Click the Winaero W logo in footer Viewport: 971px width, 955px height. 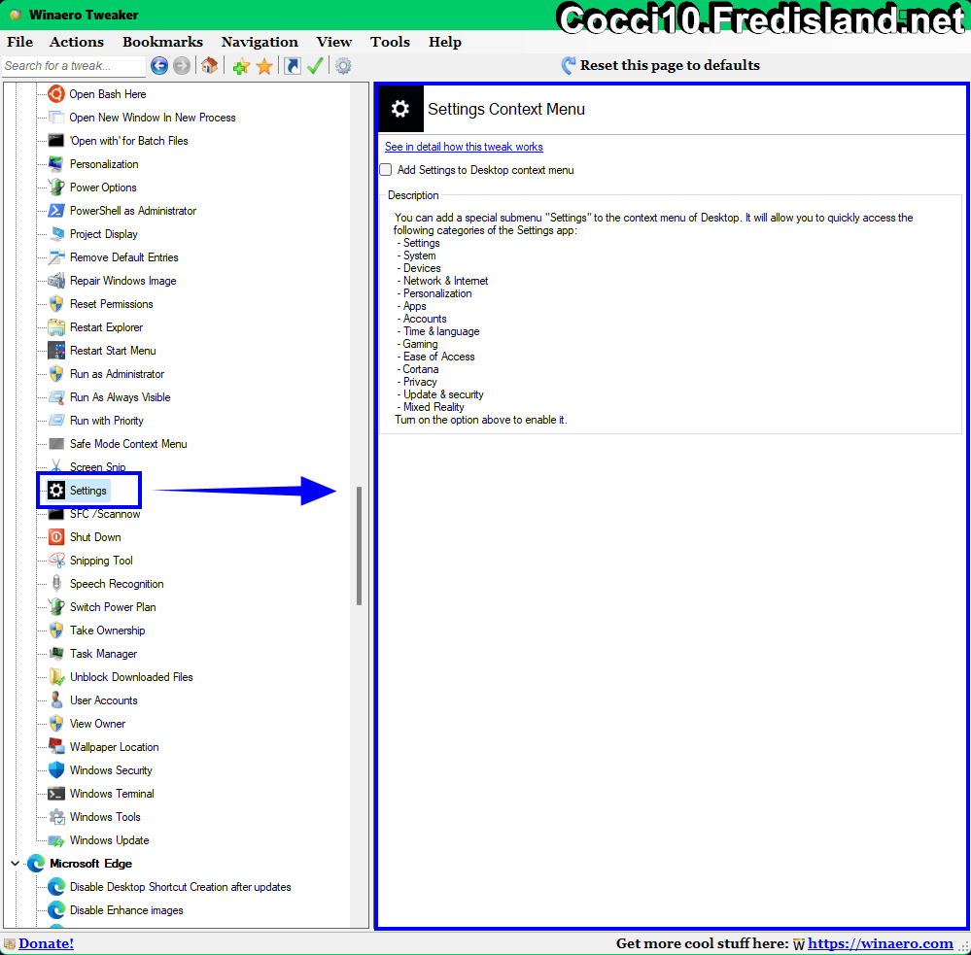pos(799,944)
